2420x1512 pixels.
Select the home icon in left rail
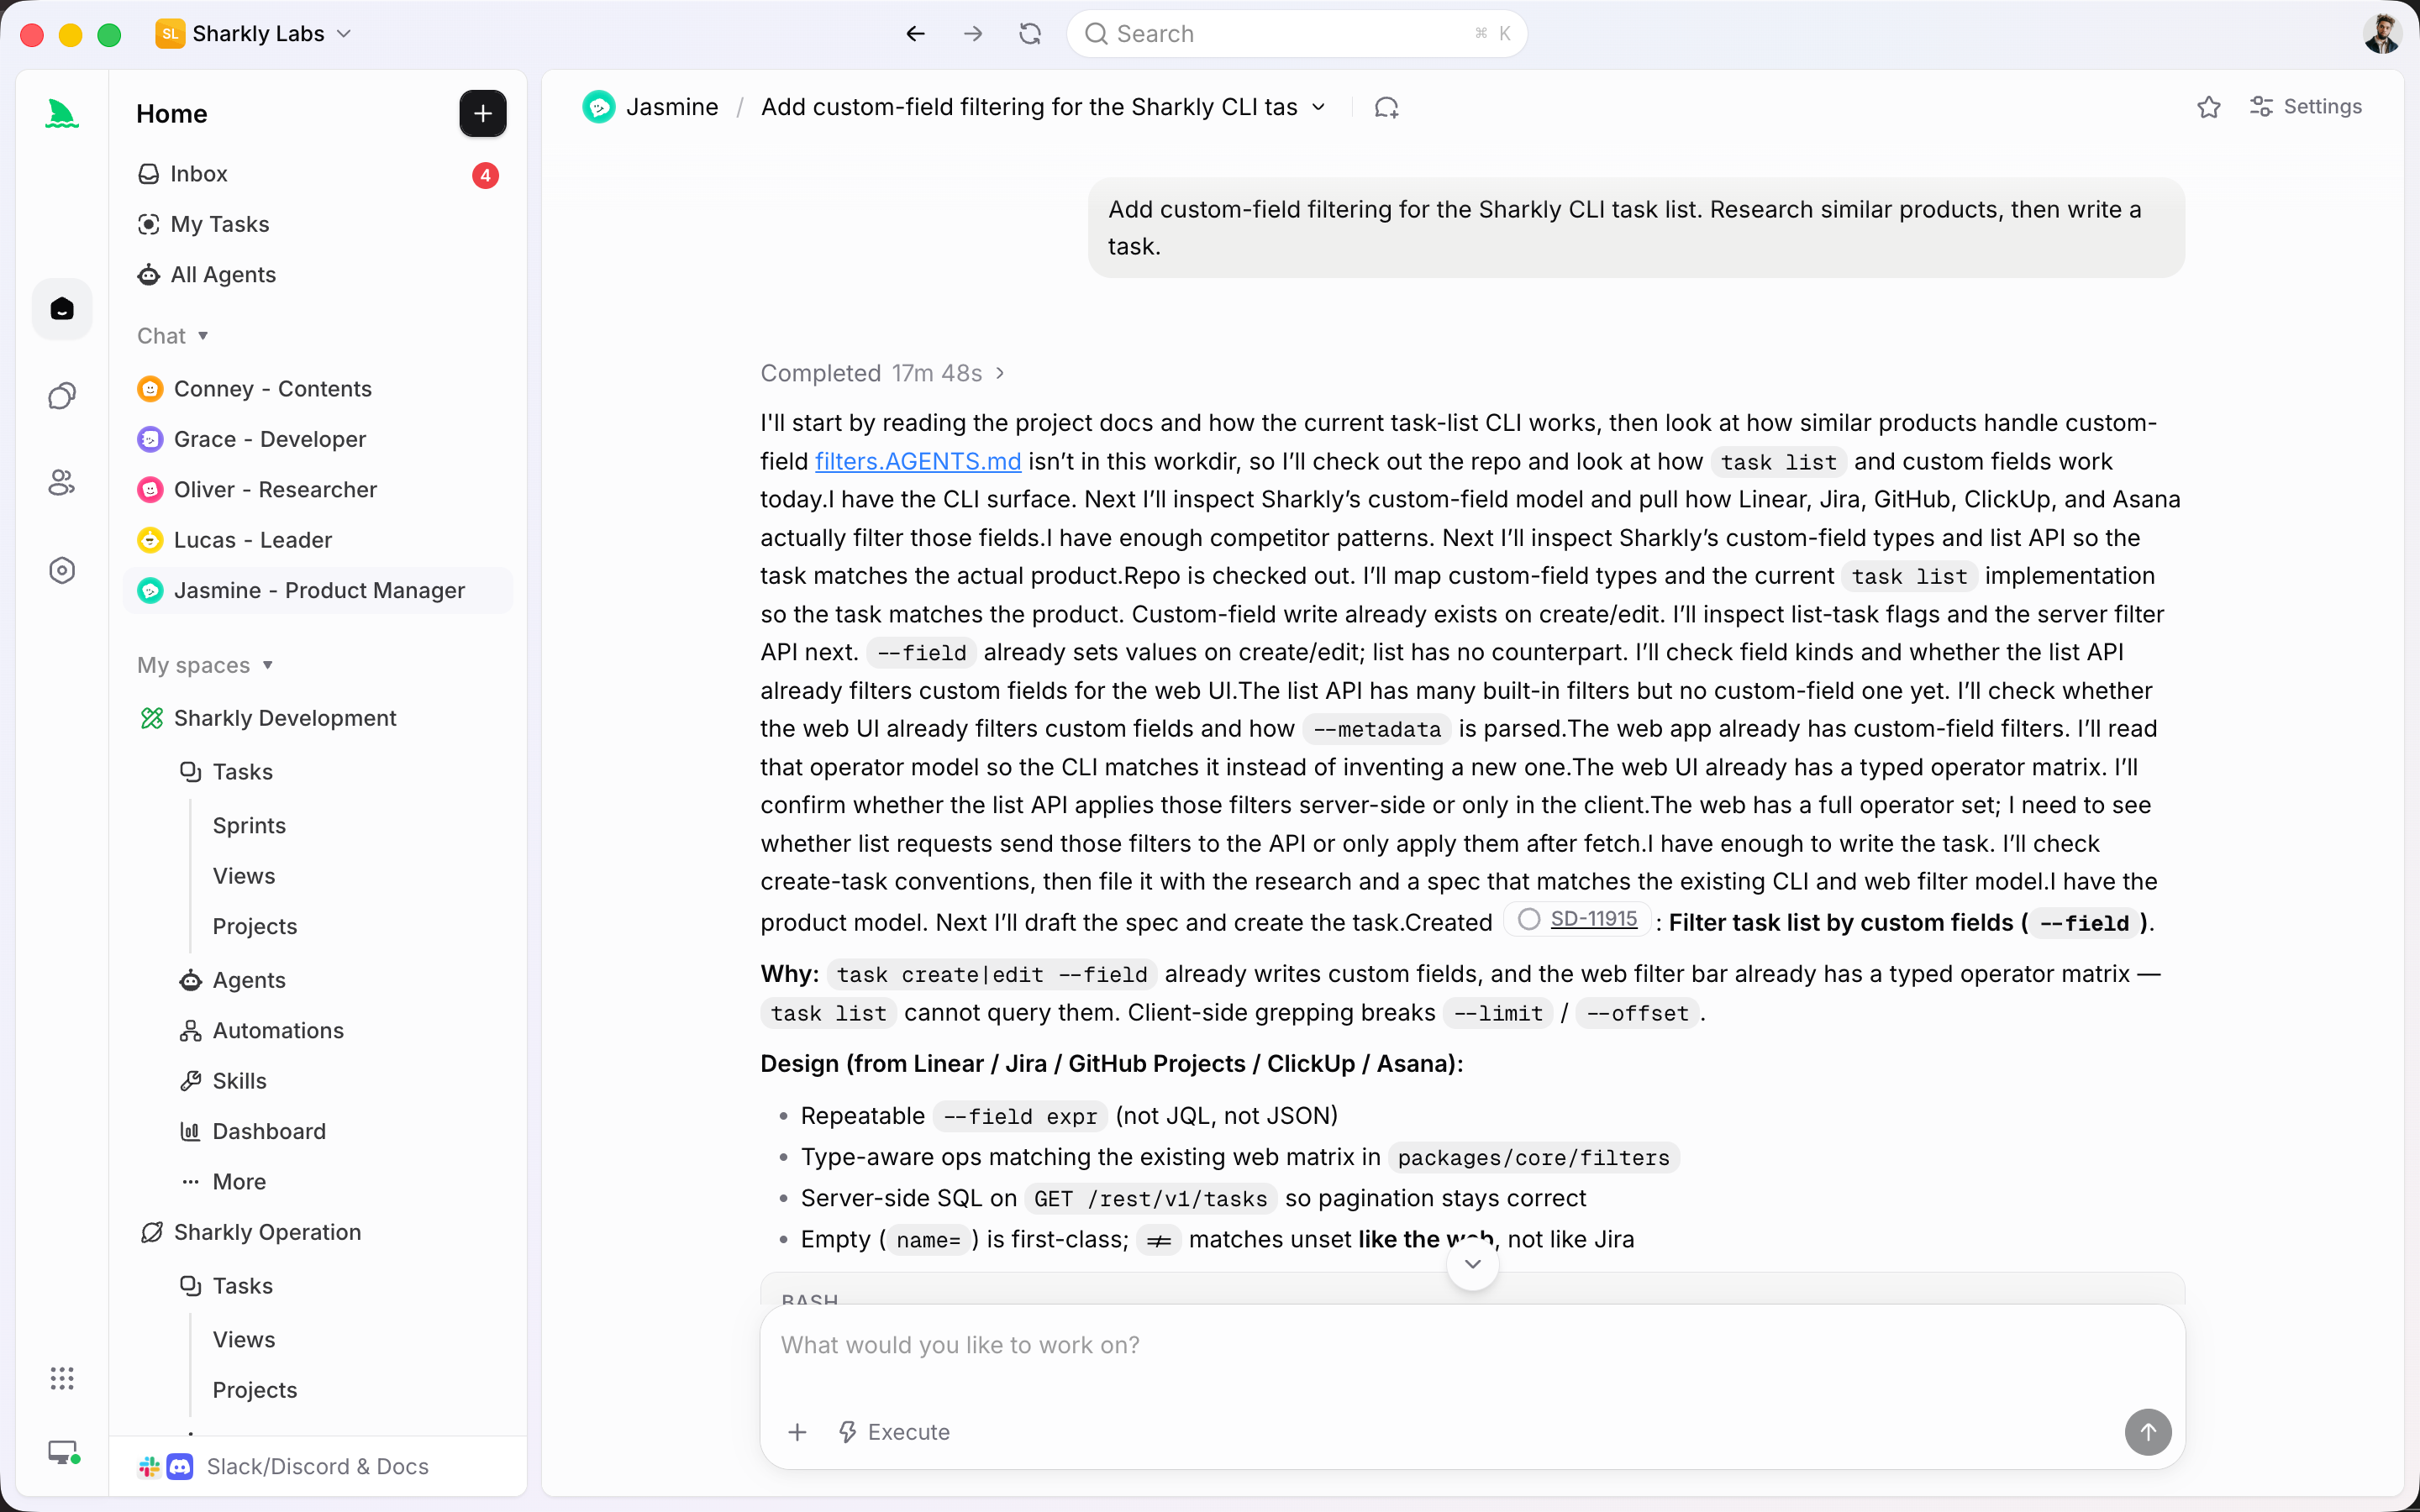point(62,309)
